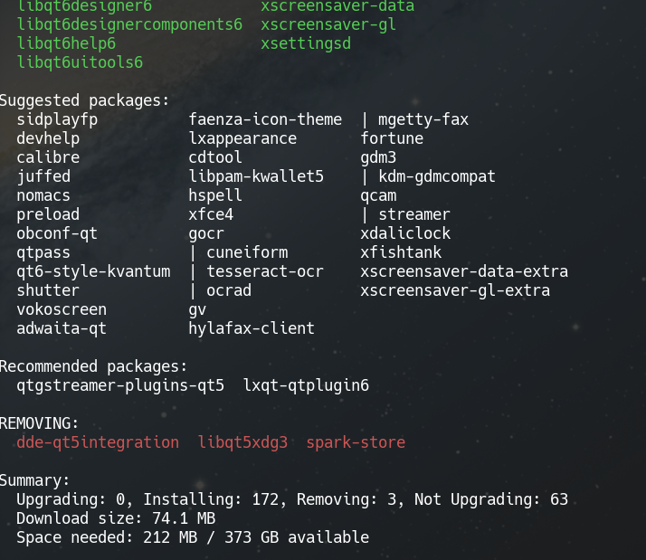
Task: Click the cuneiform package
Action: [x=247, y=252]
